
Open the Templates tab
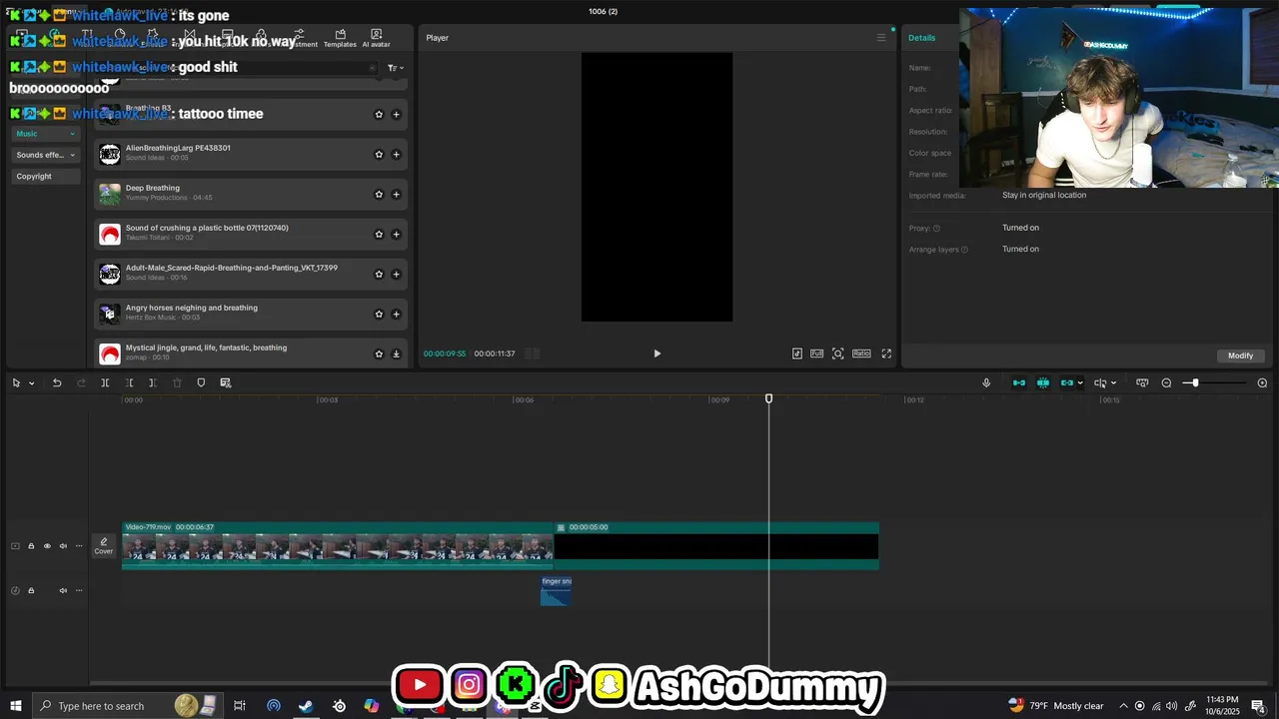pos(340,38)
